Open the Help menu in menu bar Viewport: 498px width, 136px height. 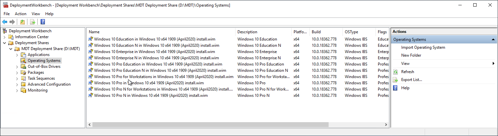[x=49, y=14]
